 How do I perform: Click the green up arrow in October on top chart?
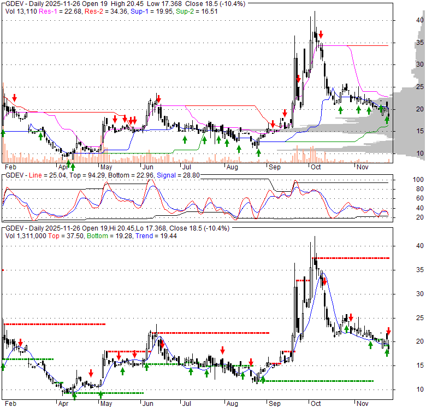pyautogui.click(x=340, y=110)
